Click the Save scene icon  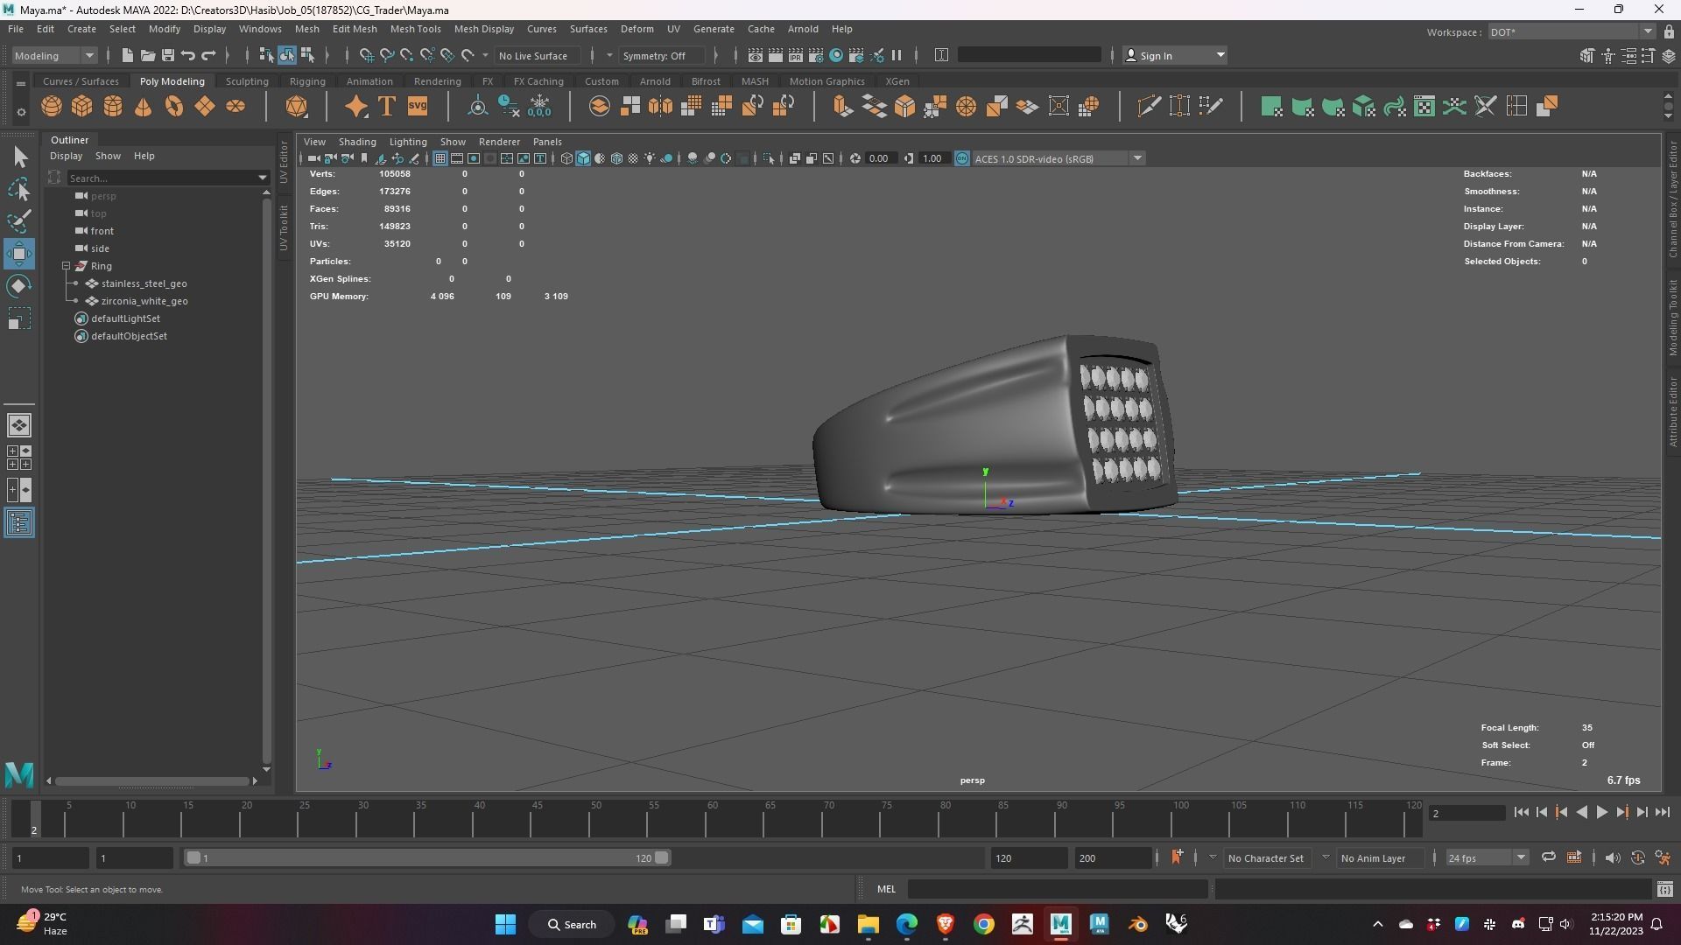(168, 55)
